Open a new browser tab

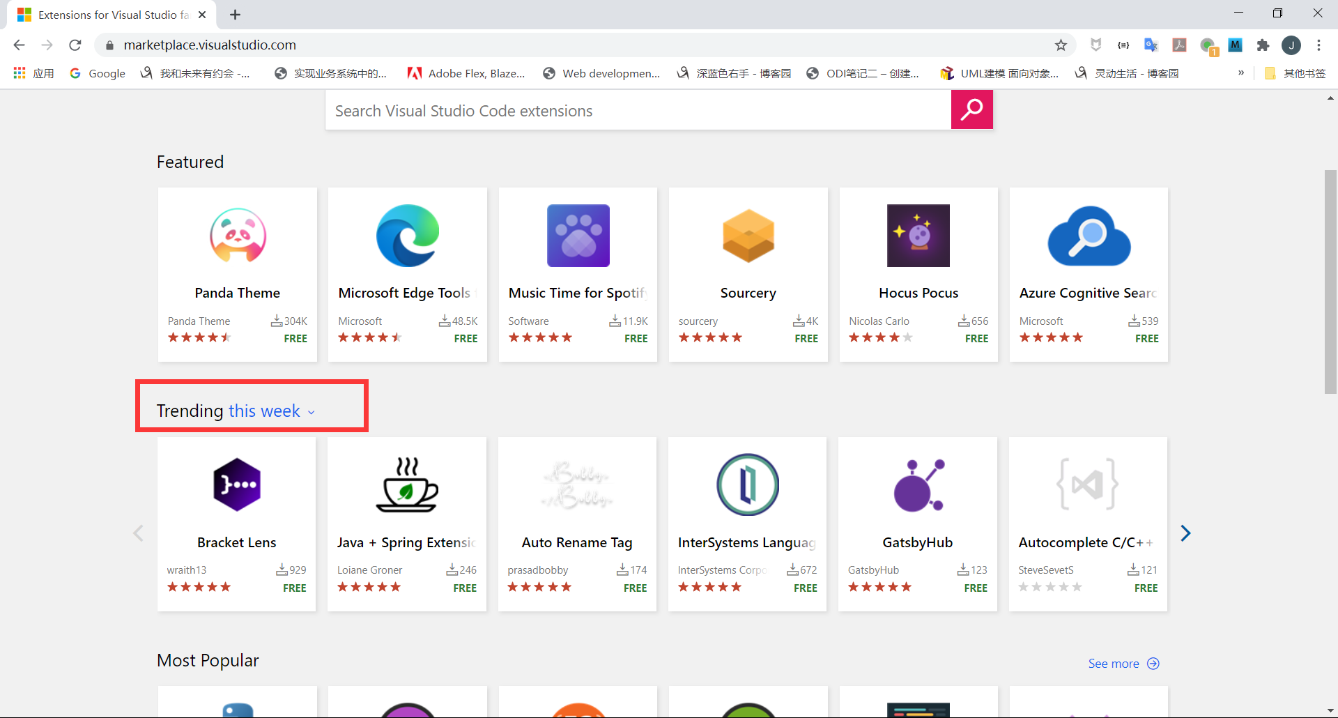[236, 15]
